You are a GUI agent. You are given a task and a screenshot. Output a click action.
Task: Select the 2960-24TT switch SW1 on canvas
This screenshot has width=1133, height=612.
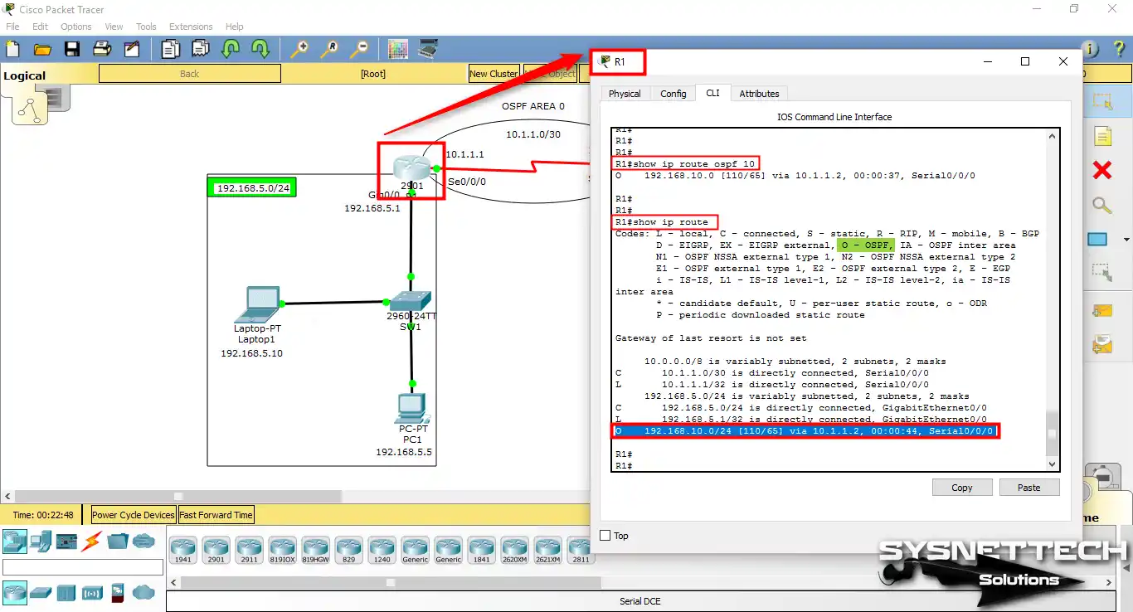411,303
